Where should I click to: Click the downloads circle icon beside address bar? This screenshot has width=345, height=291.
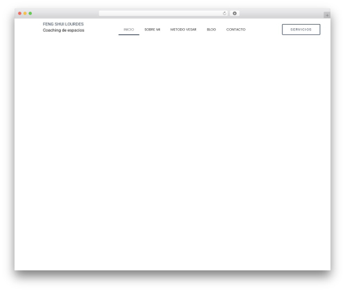pyautogui.click(x=235, y=13)
